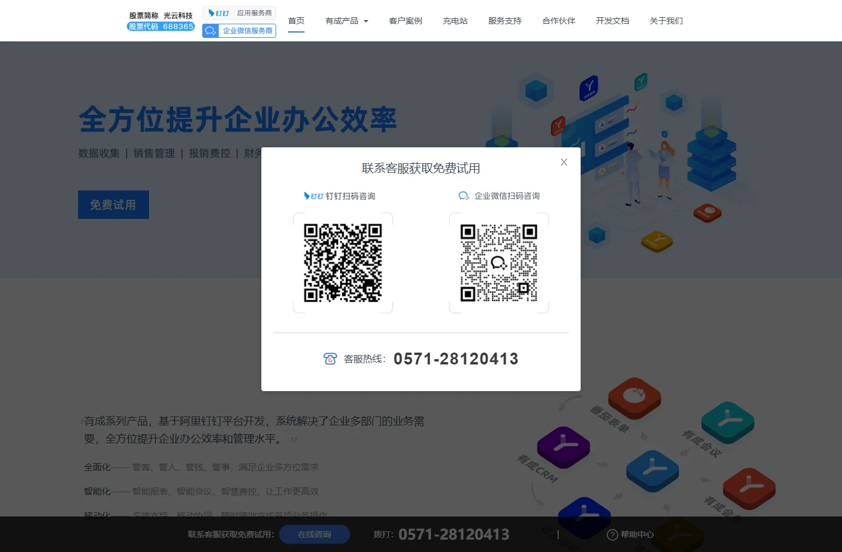842x552 pixels.
Task: Click the 企业微信扫码咨询 label
Action: click(x=507, y=196)
